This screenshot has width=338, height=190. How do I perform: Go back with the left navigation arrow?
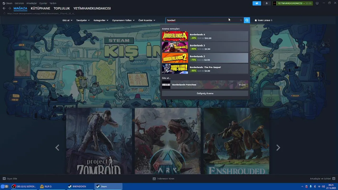click(x=4, y=8)
